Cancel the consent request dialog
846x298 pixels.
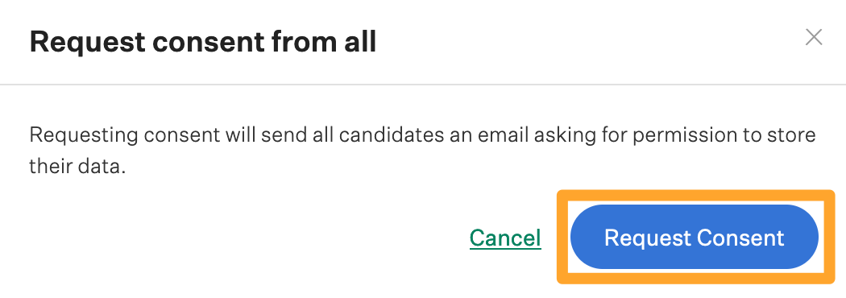pyautogui.click(x=505, y=238)
